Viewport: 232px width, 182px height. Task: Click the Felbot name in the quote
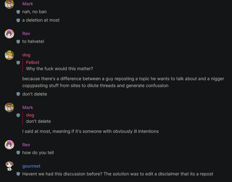33,62
